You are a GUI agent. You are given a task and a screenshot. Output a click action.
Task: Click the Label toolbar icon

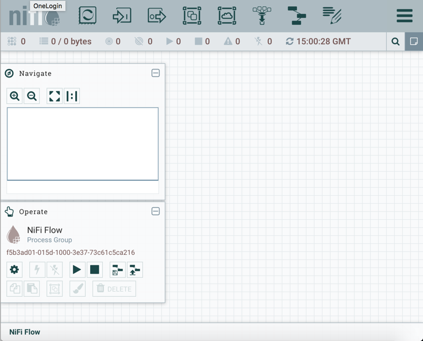[332, 15]
